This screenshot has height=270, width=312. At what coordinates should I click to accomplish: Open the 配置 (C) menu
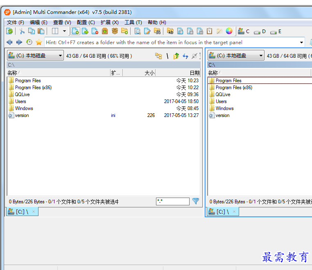86,22
